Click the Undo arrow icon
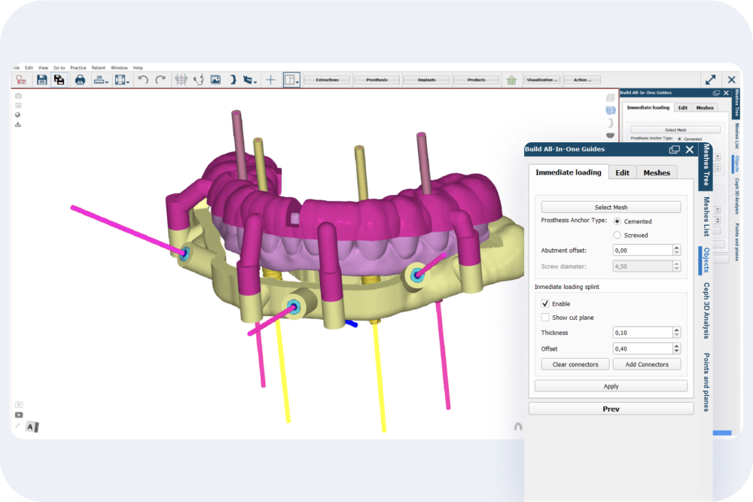This screenshot has height=502, width=753. 142,80
